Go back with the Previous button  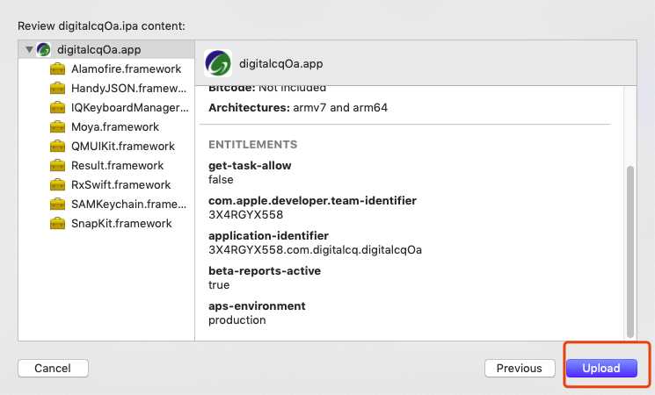(520, 369)
